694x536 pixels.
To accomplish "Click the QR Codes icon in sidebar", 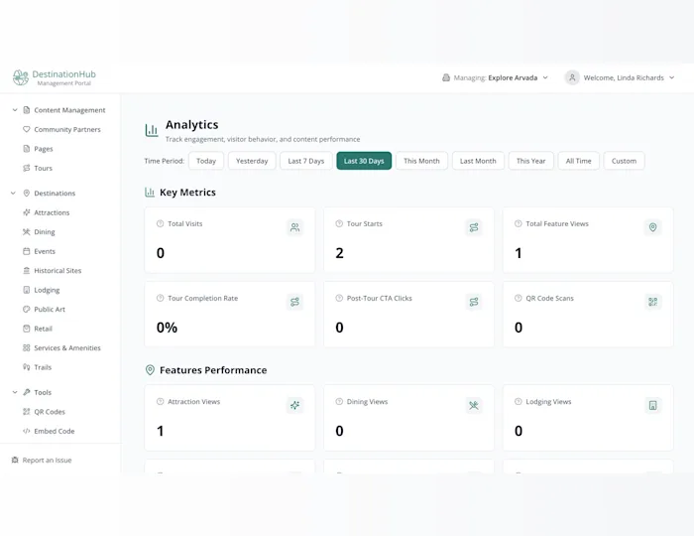I will (27, 412).
